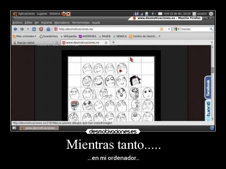Click the site favicon in the address bar
The width and height of the screenshot is (226, 169).
56,29
